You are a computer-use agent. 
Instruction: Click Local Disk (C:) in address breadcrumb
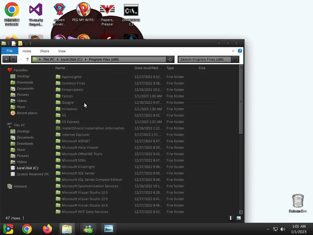tap(72, 59)
